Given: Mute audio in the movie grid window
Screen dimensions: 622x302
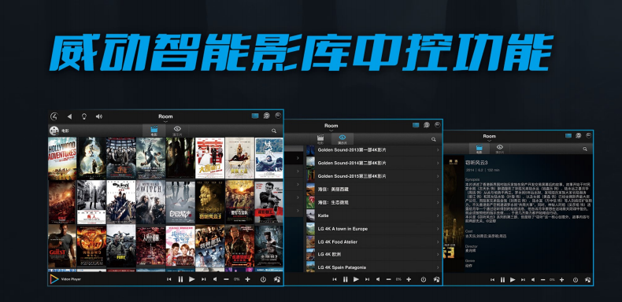Looking at the screenshot, I should pyautogui.click(x=215, y=279).
